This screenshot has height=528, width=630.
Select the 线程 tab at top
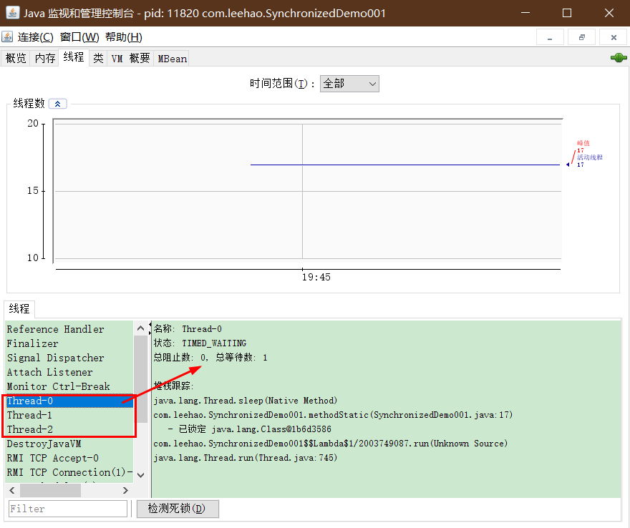(x=74, y=57)
